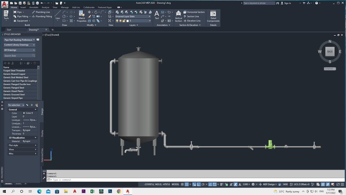Viewport: 346px width, 195px height.
Task: Open the Tools palette button
Action: tap(6, 16)
